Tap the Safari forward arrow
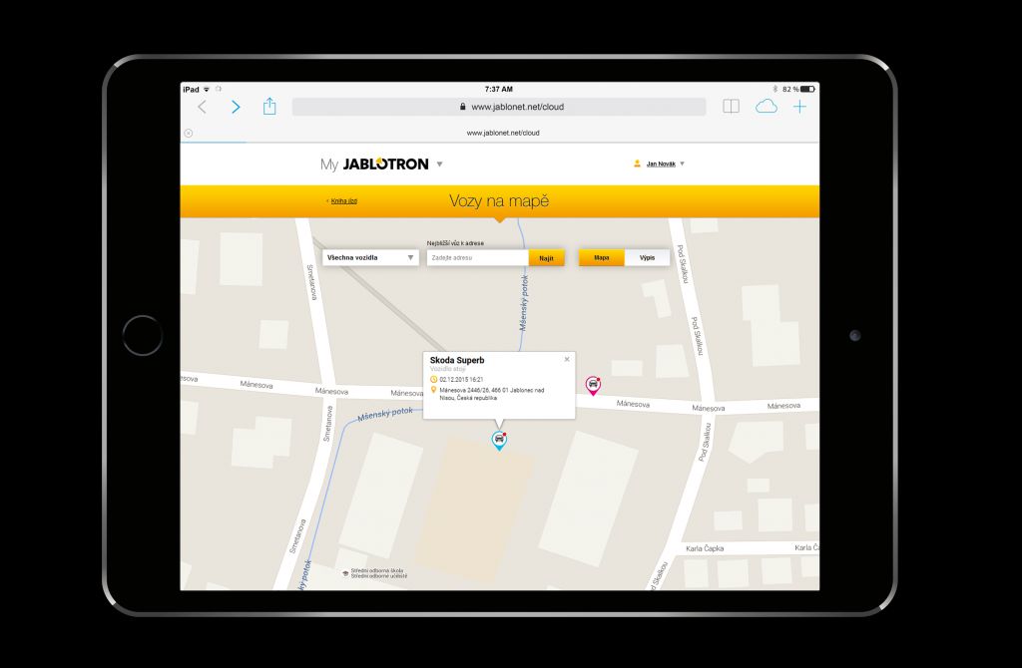The height and width of the screenshot is (668, 1022). (236, 107)
